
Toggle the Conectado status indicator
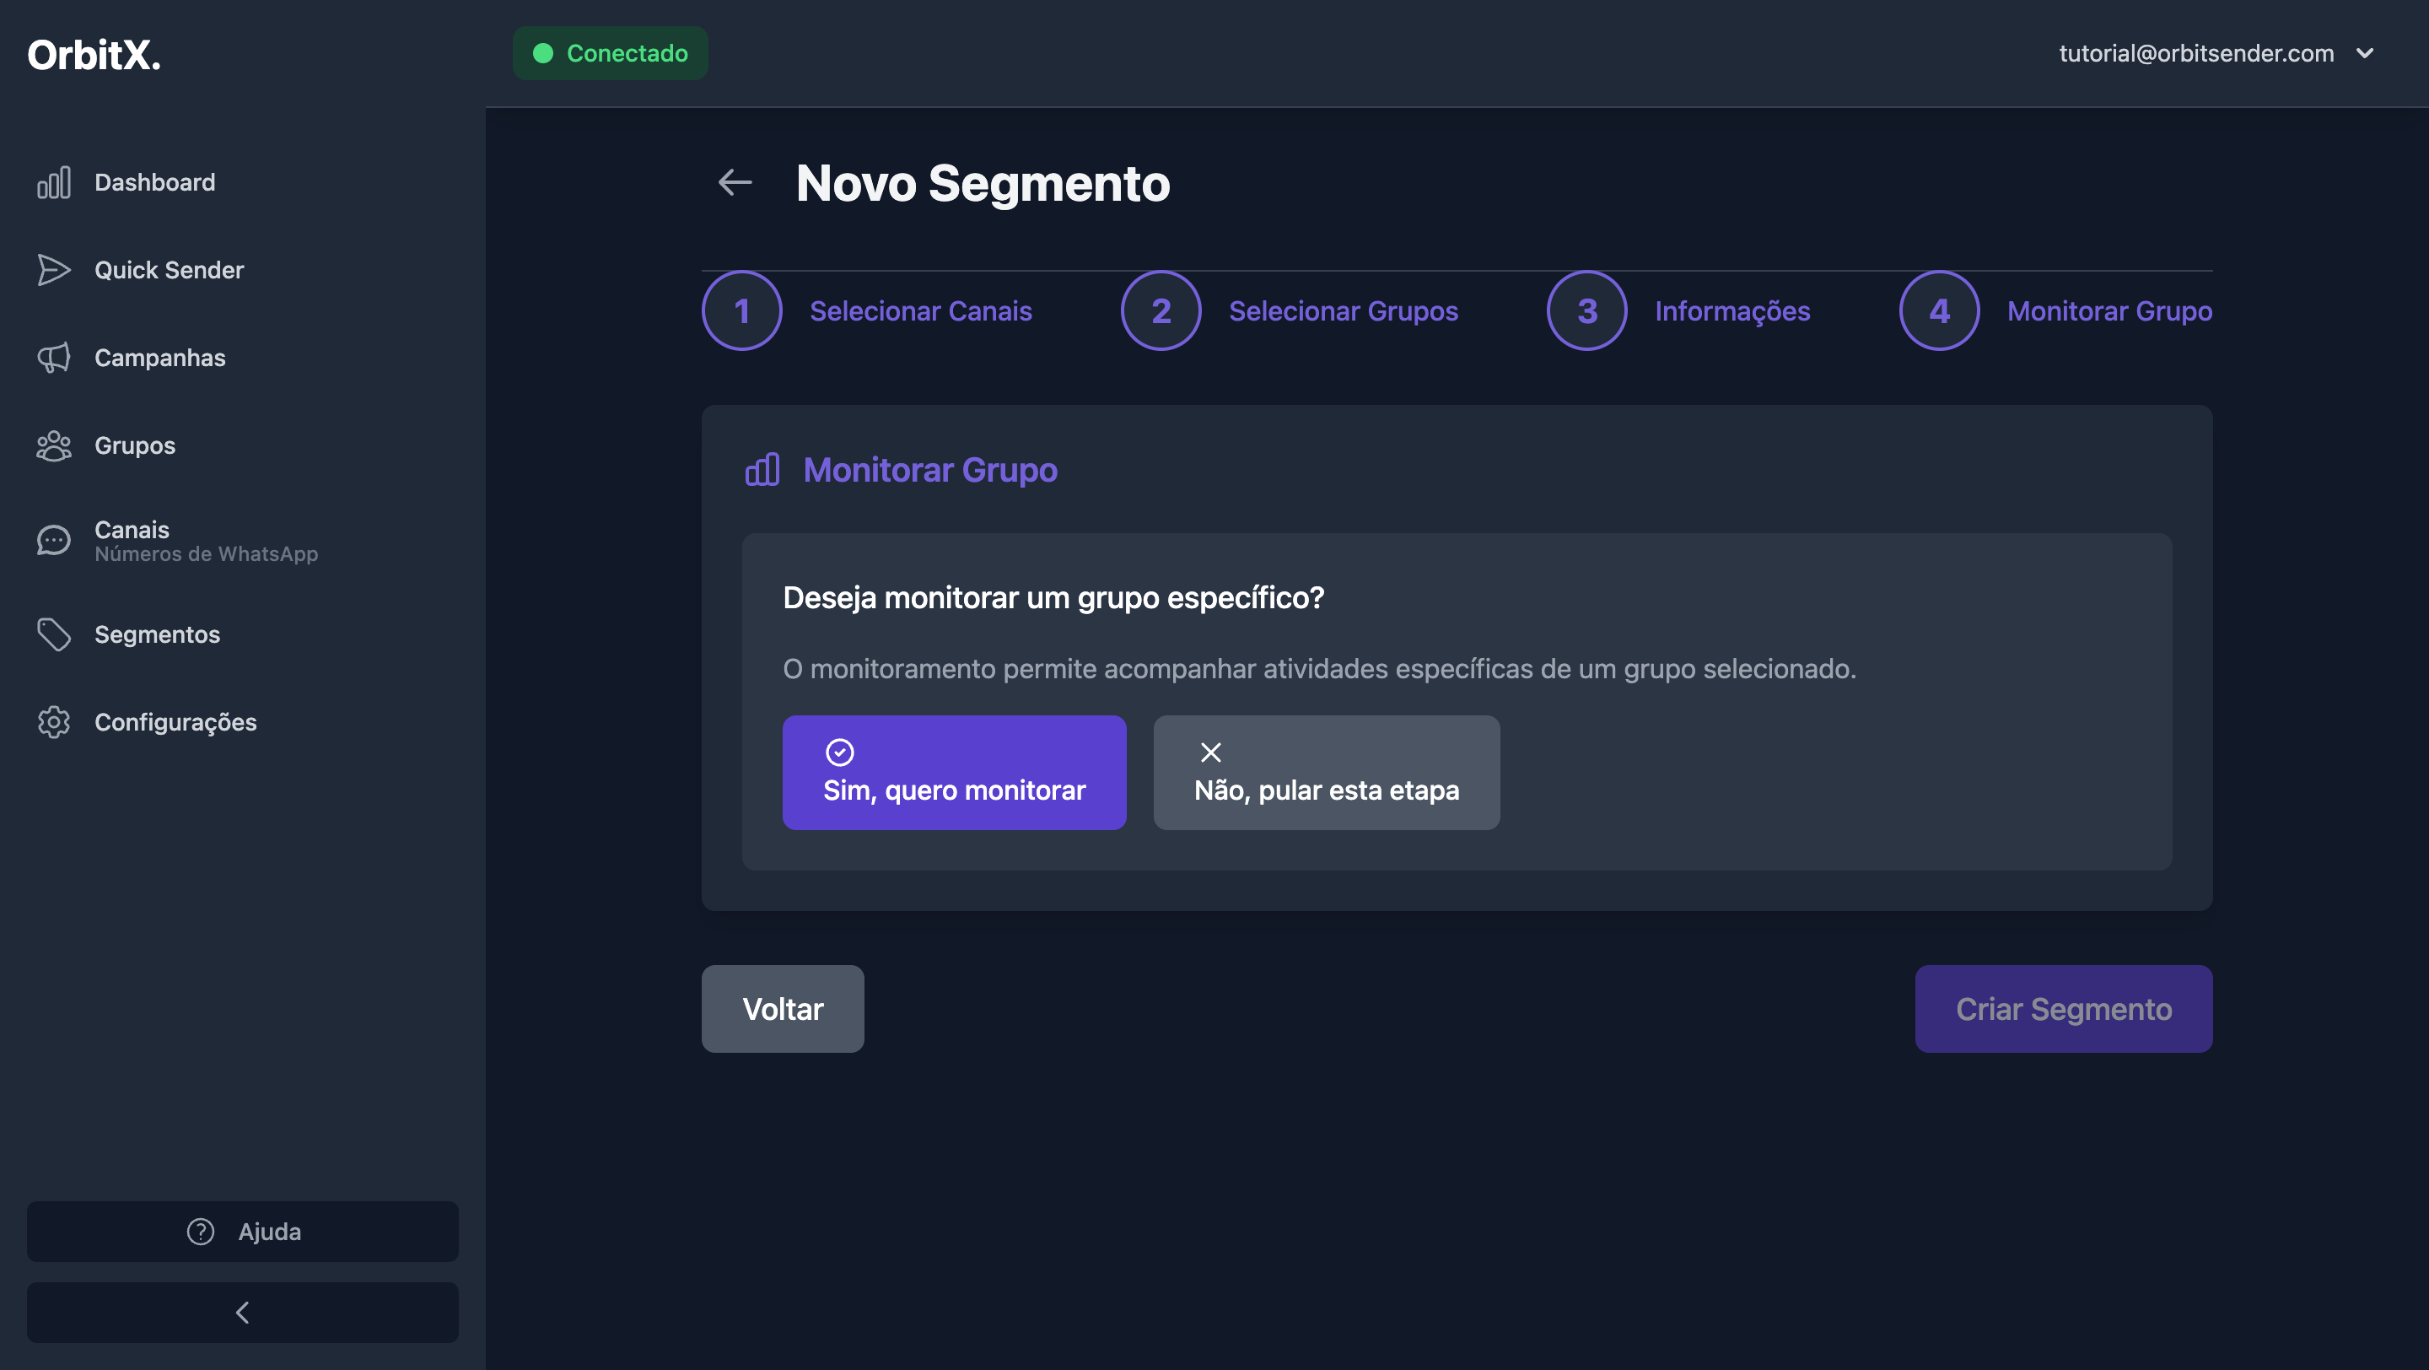pos(609,53)
